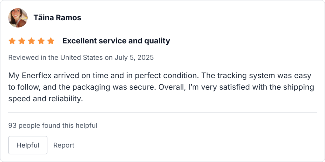
Task: Click the fifth rating star
Action: pyautogui.click(x=51, y=41)
